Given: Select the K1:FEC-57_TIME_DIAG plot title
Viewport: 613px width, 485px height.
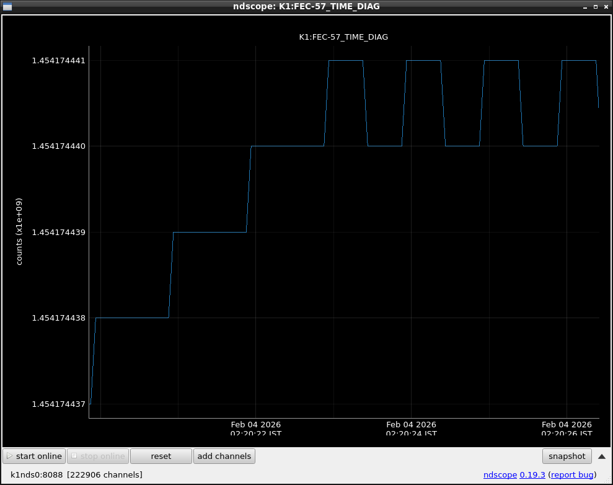Looking at the screenshot, I should pyautogui.click(x=343, y=37).
